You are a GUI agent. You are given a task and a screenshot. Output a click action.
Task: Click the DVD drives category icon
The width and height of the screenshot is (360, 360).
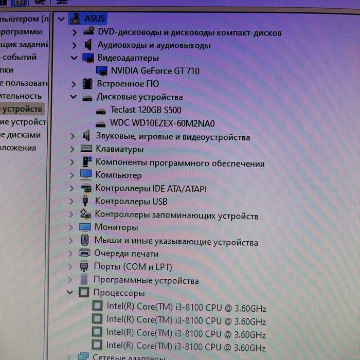[88, 31]
